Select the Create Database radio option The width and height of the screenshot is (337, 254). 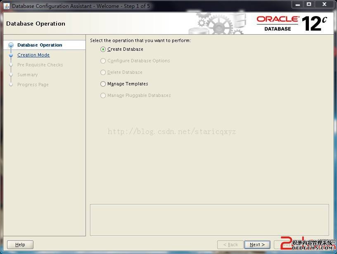[x=103, y=49]
